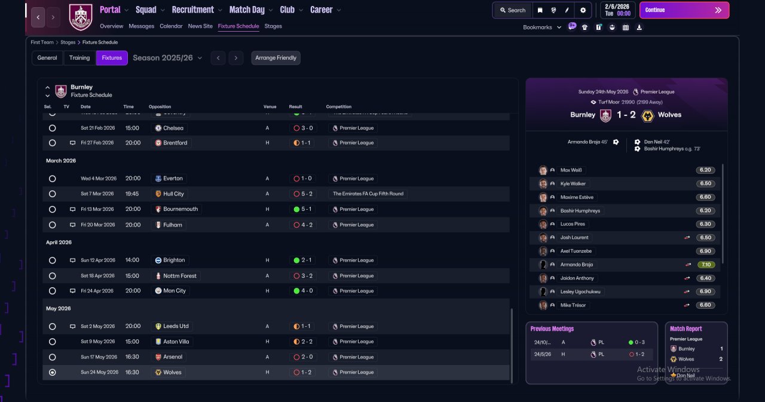Click the Premier League competition on Man City row
Viewport: 765px width, 402px height.
[353, 291]
